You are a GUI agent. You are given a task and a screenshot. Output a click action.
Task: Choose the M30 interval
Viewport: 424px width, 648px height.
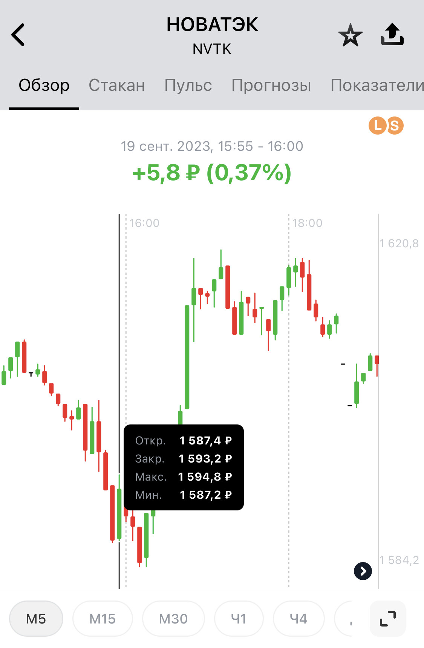173,619
